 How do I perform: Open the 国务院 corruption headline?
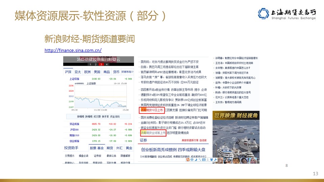(169, 62)
